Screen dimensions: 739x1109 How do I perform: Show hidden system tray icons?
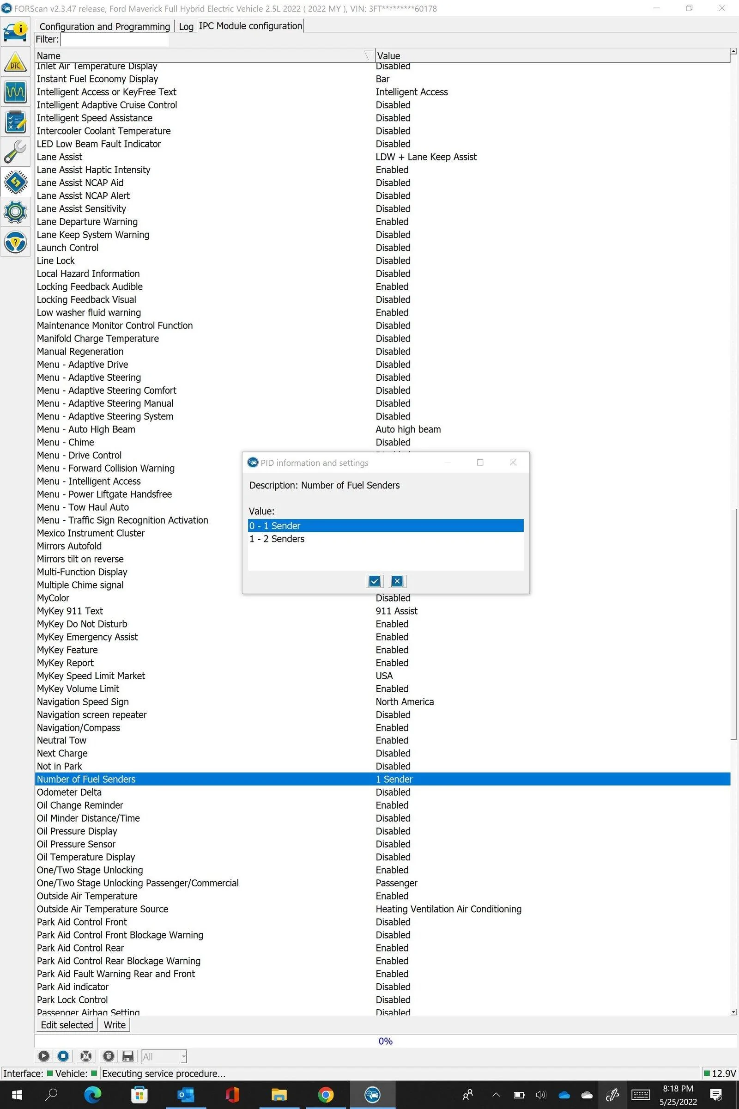click(x=496, y=1094)
